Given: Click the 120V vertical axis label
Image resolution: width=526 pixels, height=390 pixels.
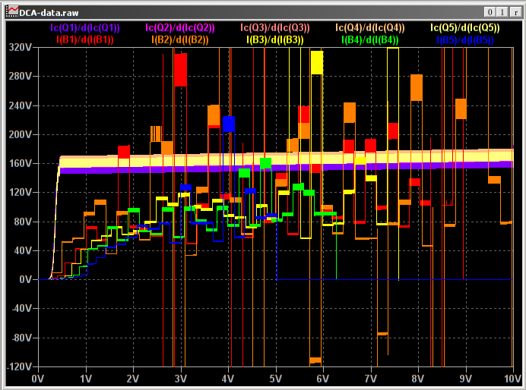Looking at the screenshot, I should pos(20,193).
